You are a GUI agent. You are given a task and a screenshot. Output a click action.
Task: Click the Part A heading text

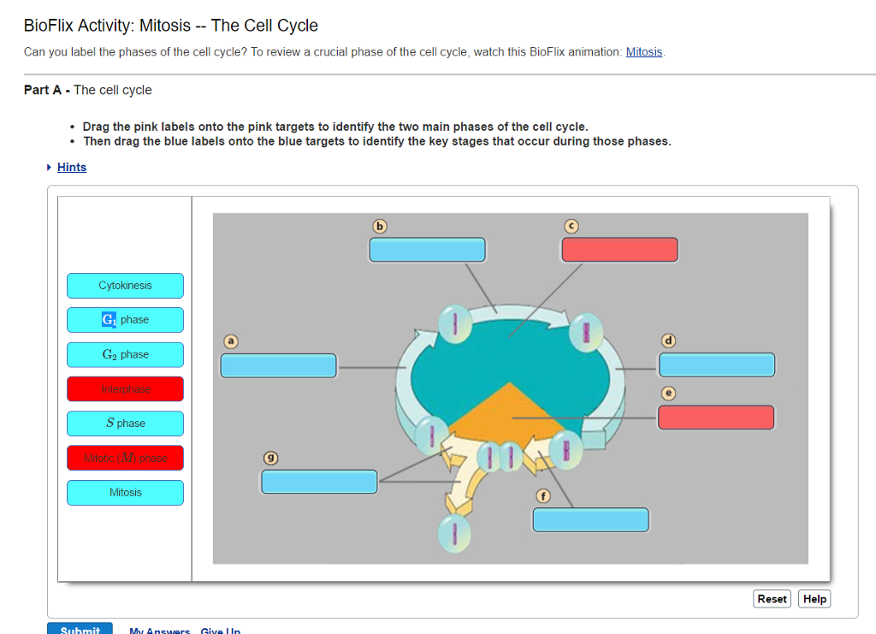point(88,90)
